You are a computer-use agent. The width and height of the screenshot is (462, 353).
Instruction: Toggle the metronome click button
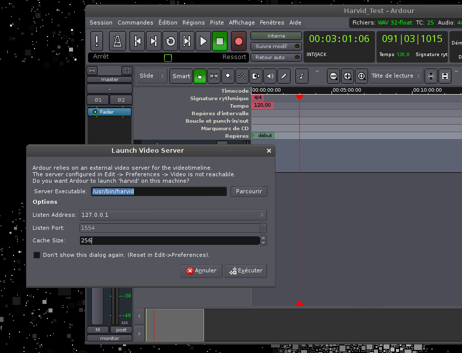(x=117, y=41)
